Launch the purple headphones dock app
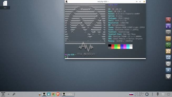Screen dimensions: 172x97 [168, 26]
